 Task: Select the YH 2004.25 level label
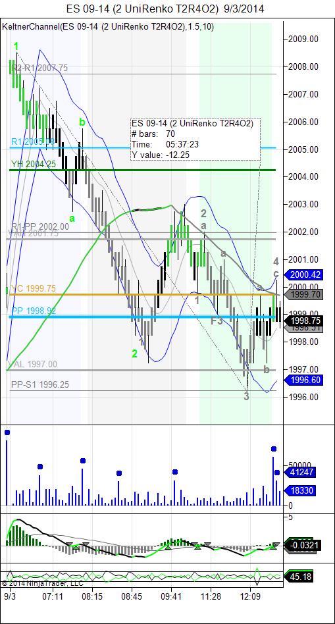(x=34, y=164)
